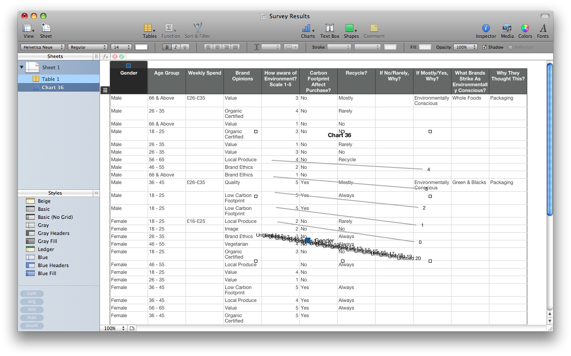Screen dimensions: 571x356
Task: Apply underline formatting
Action: tap(185, 47)
